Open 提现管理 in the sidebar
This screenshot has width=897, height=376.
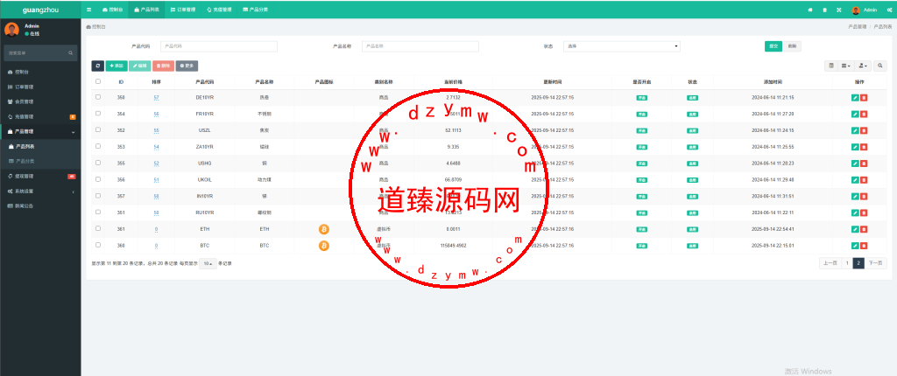40,177
